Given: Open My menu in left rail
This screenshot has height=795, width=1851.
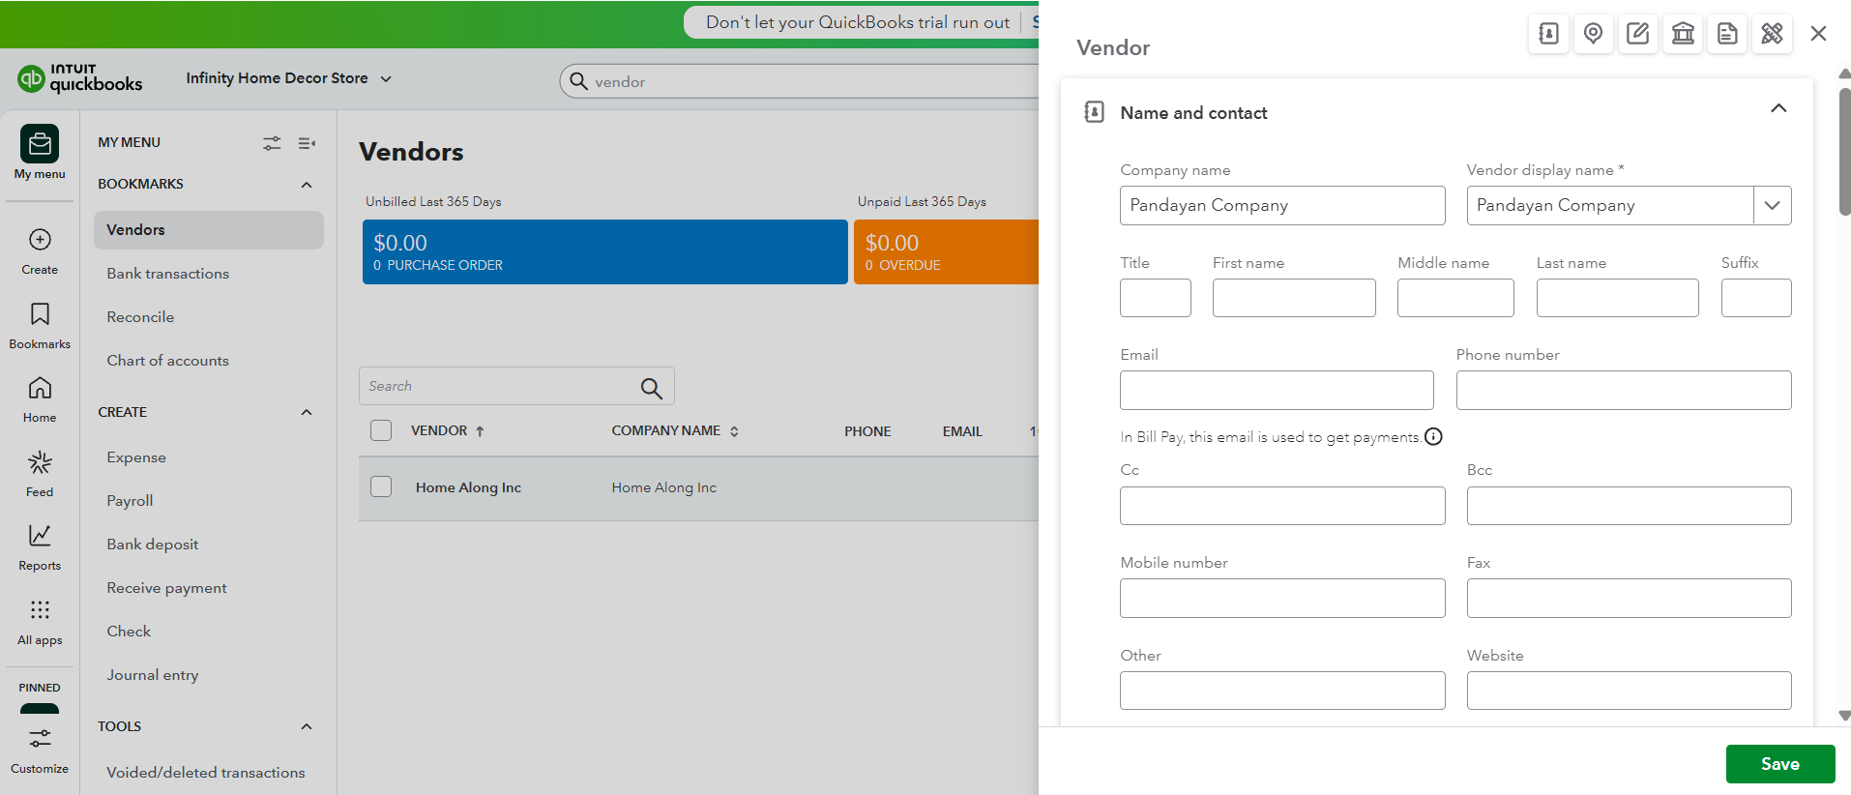Looking at the screenshot, I should (40, 153).
